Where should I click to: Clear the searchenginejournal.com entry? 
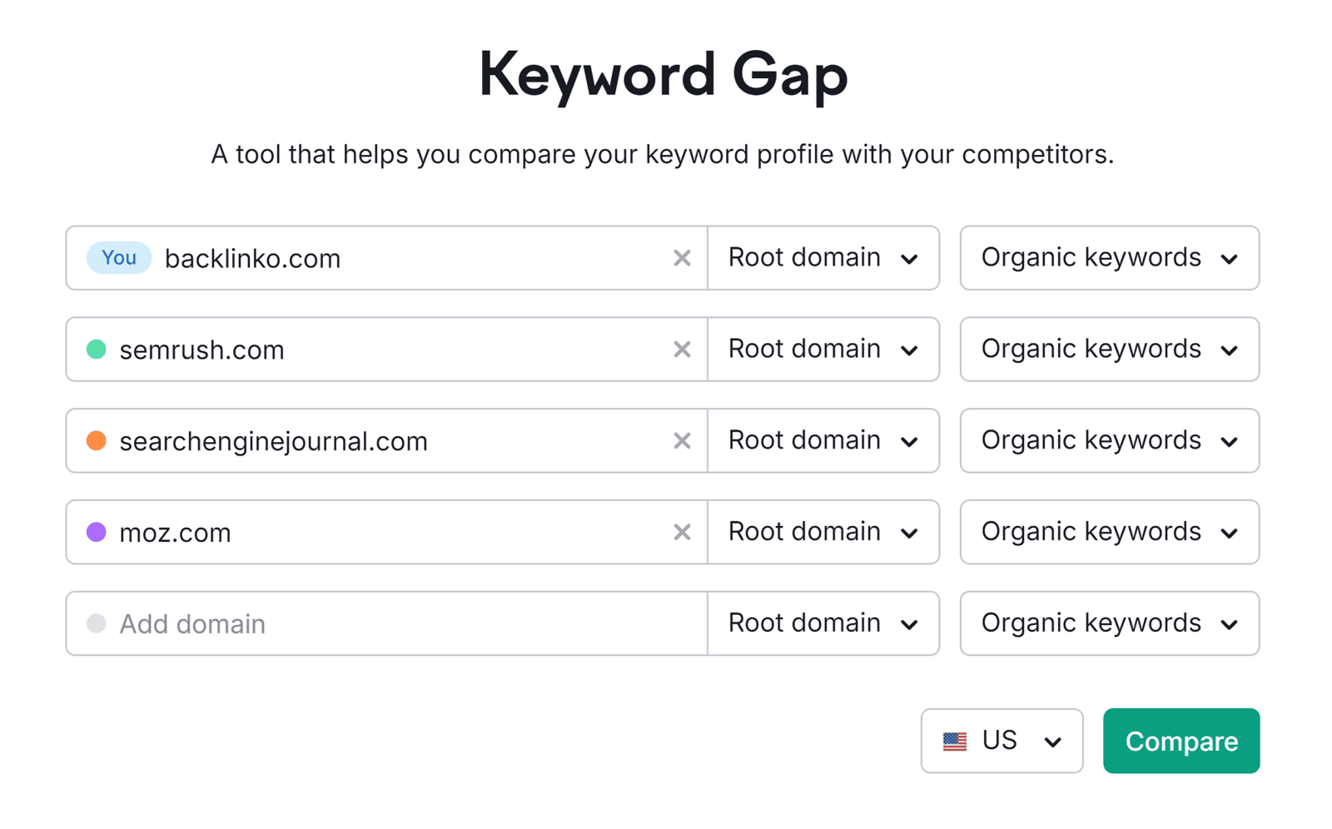point(682,441)
